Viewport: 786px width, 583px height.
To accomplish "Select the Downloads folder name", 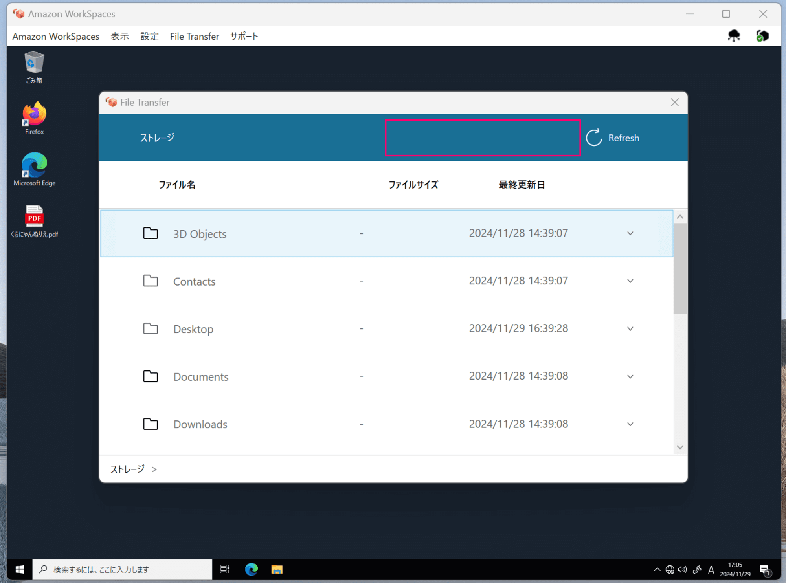I will pyautogui.click(x=200, y=424).
